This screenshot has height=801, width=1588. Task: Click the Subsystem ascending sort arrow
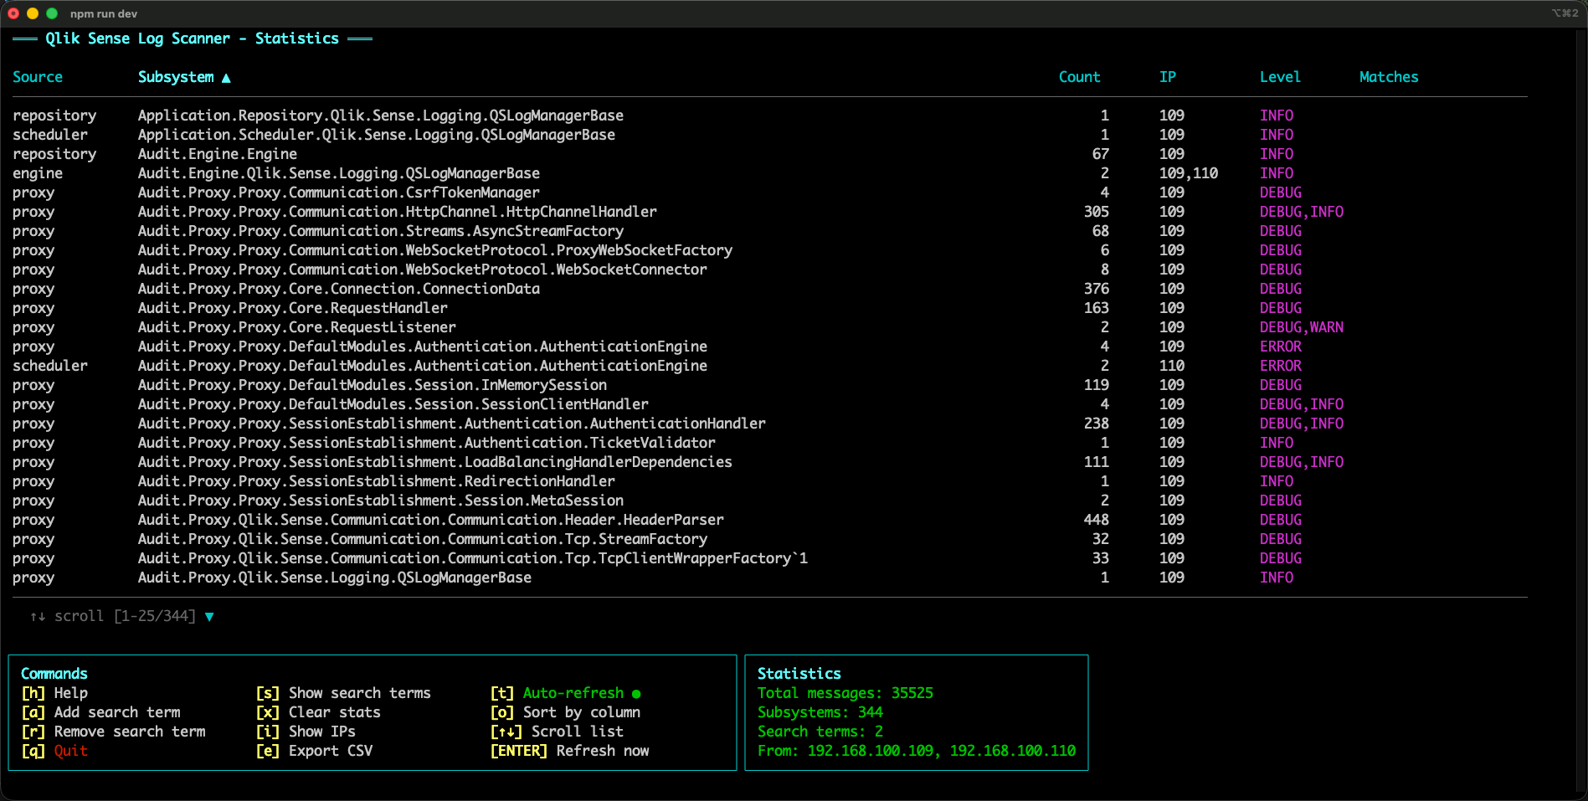pos(226,78)
